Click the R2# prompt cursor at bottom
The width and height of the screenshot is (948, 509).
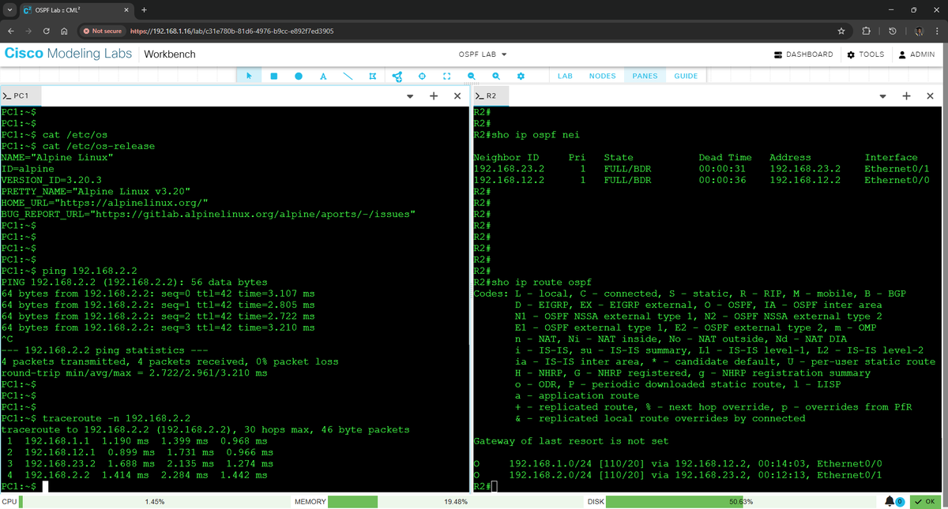[495, 486]
